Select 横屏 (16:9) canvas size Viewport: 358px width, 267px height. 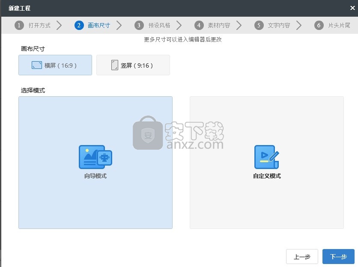click(x=55, y=65)
